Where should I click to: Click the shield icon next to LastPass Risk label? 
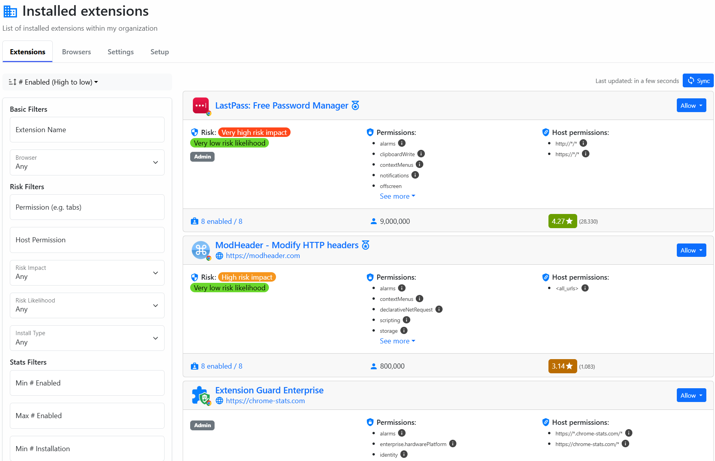tap(194, 132)
